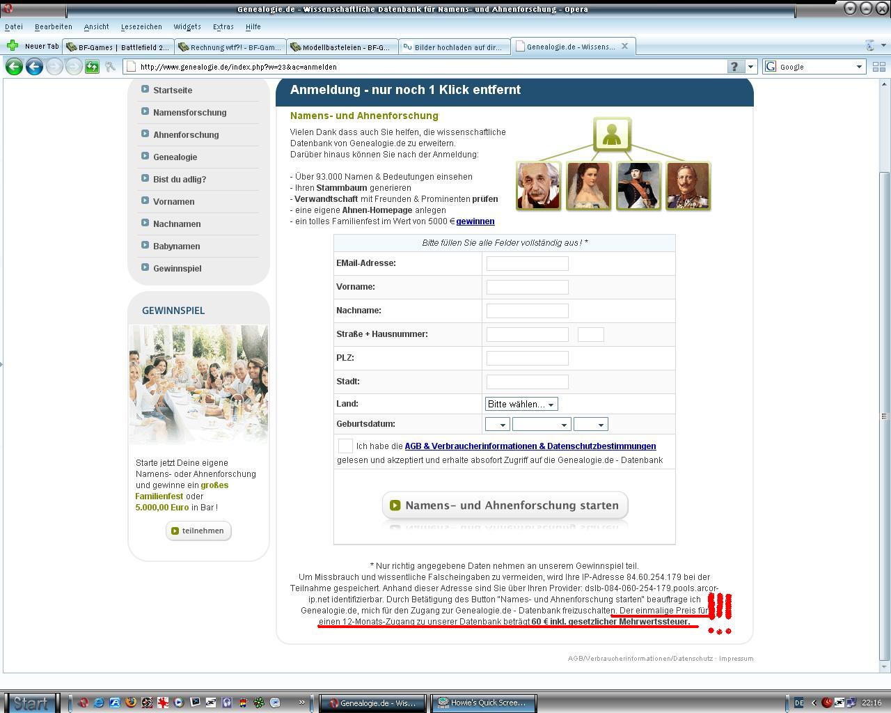Open the birth year dropdown
The image size is (891, 713).
(591, 424)
